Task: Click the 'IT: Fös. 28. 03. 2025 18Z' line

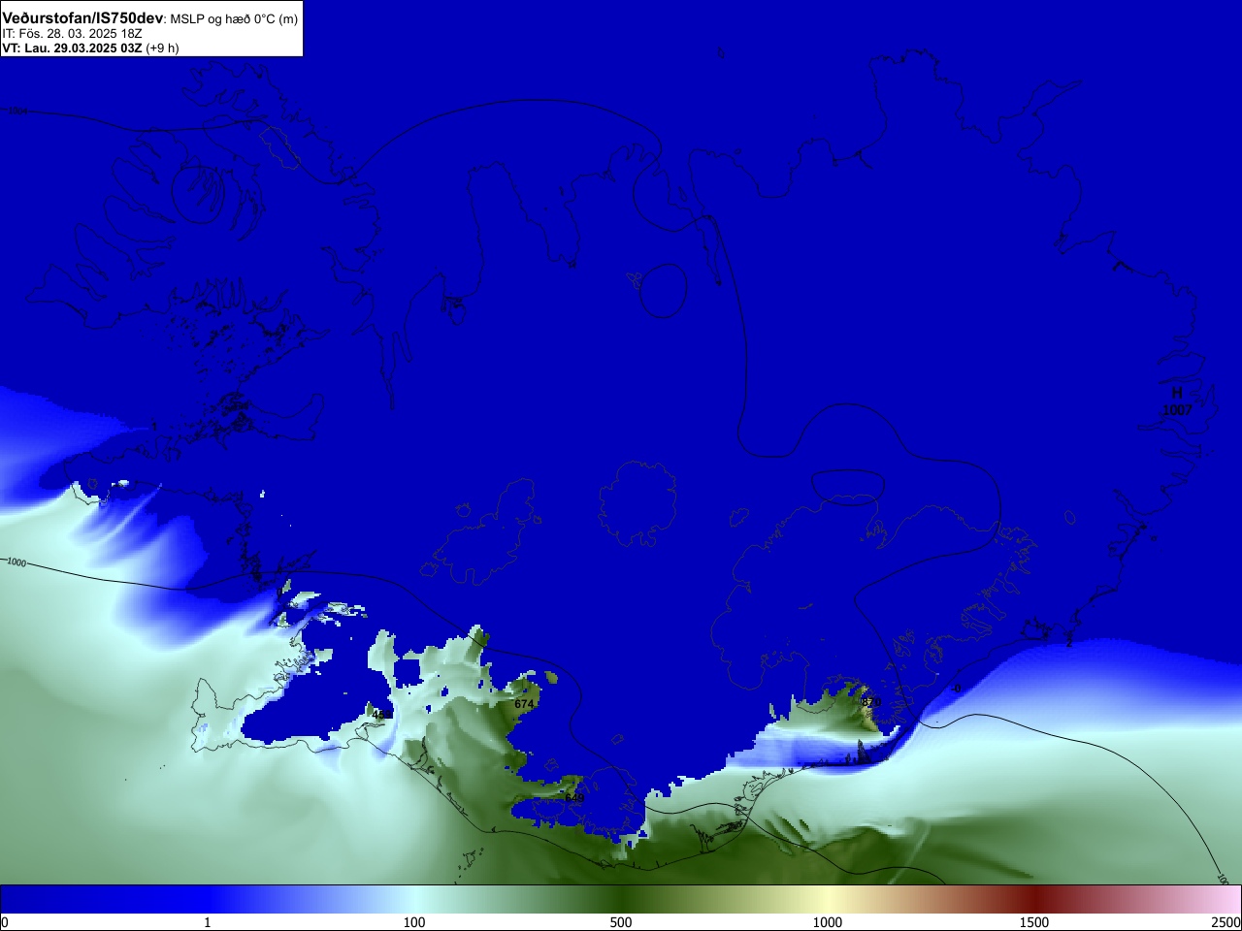Action: [72, 34]
